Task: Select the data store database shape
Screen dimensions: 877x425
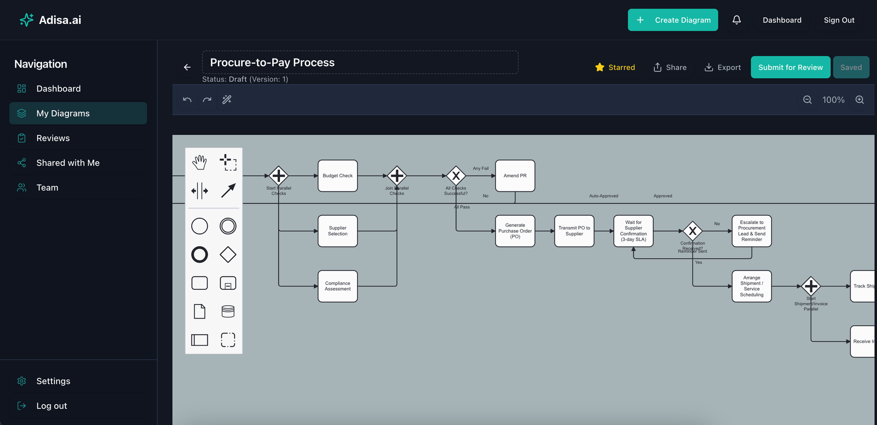Action: pyautogui.click(x=228, y=311)
